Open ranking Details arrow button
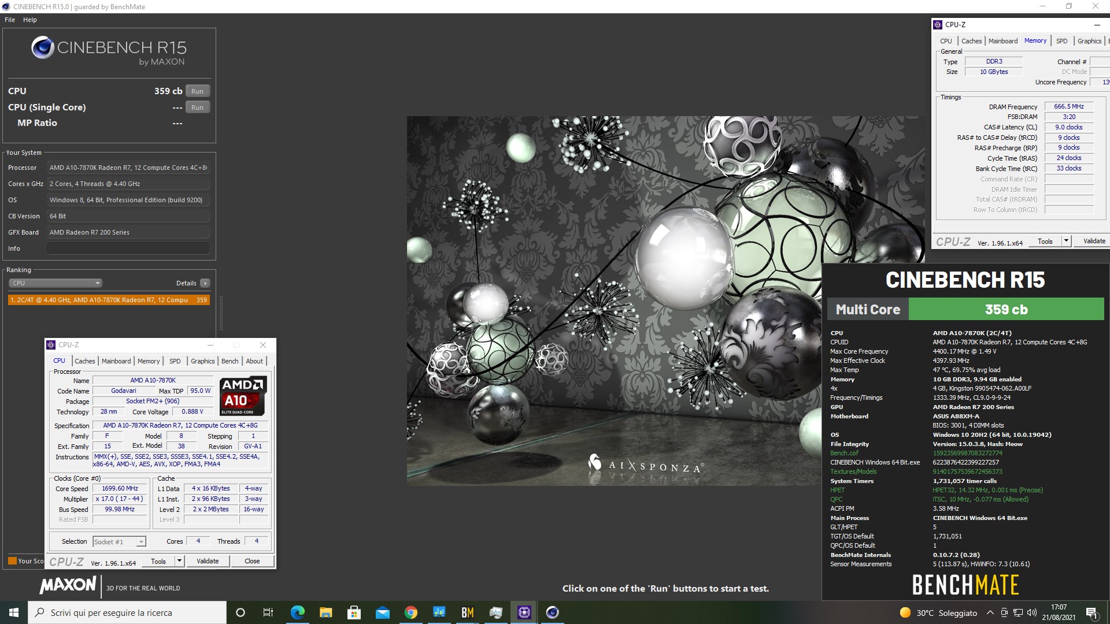The width and height of the screenshot is (1110, 624). click(x=205, y=283)
